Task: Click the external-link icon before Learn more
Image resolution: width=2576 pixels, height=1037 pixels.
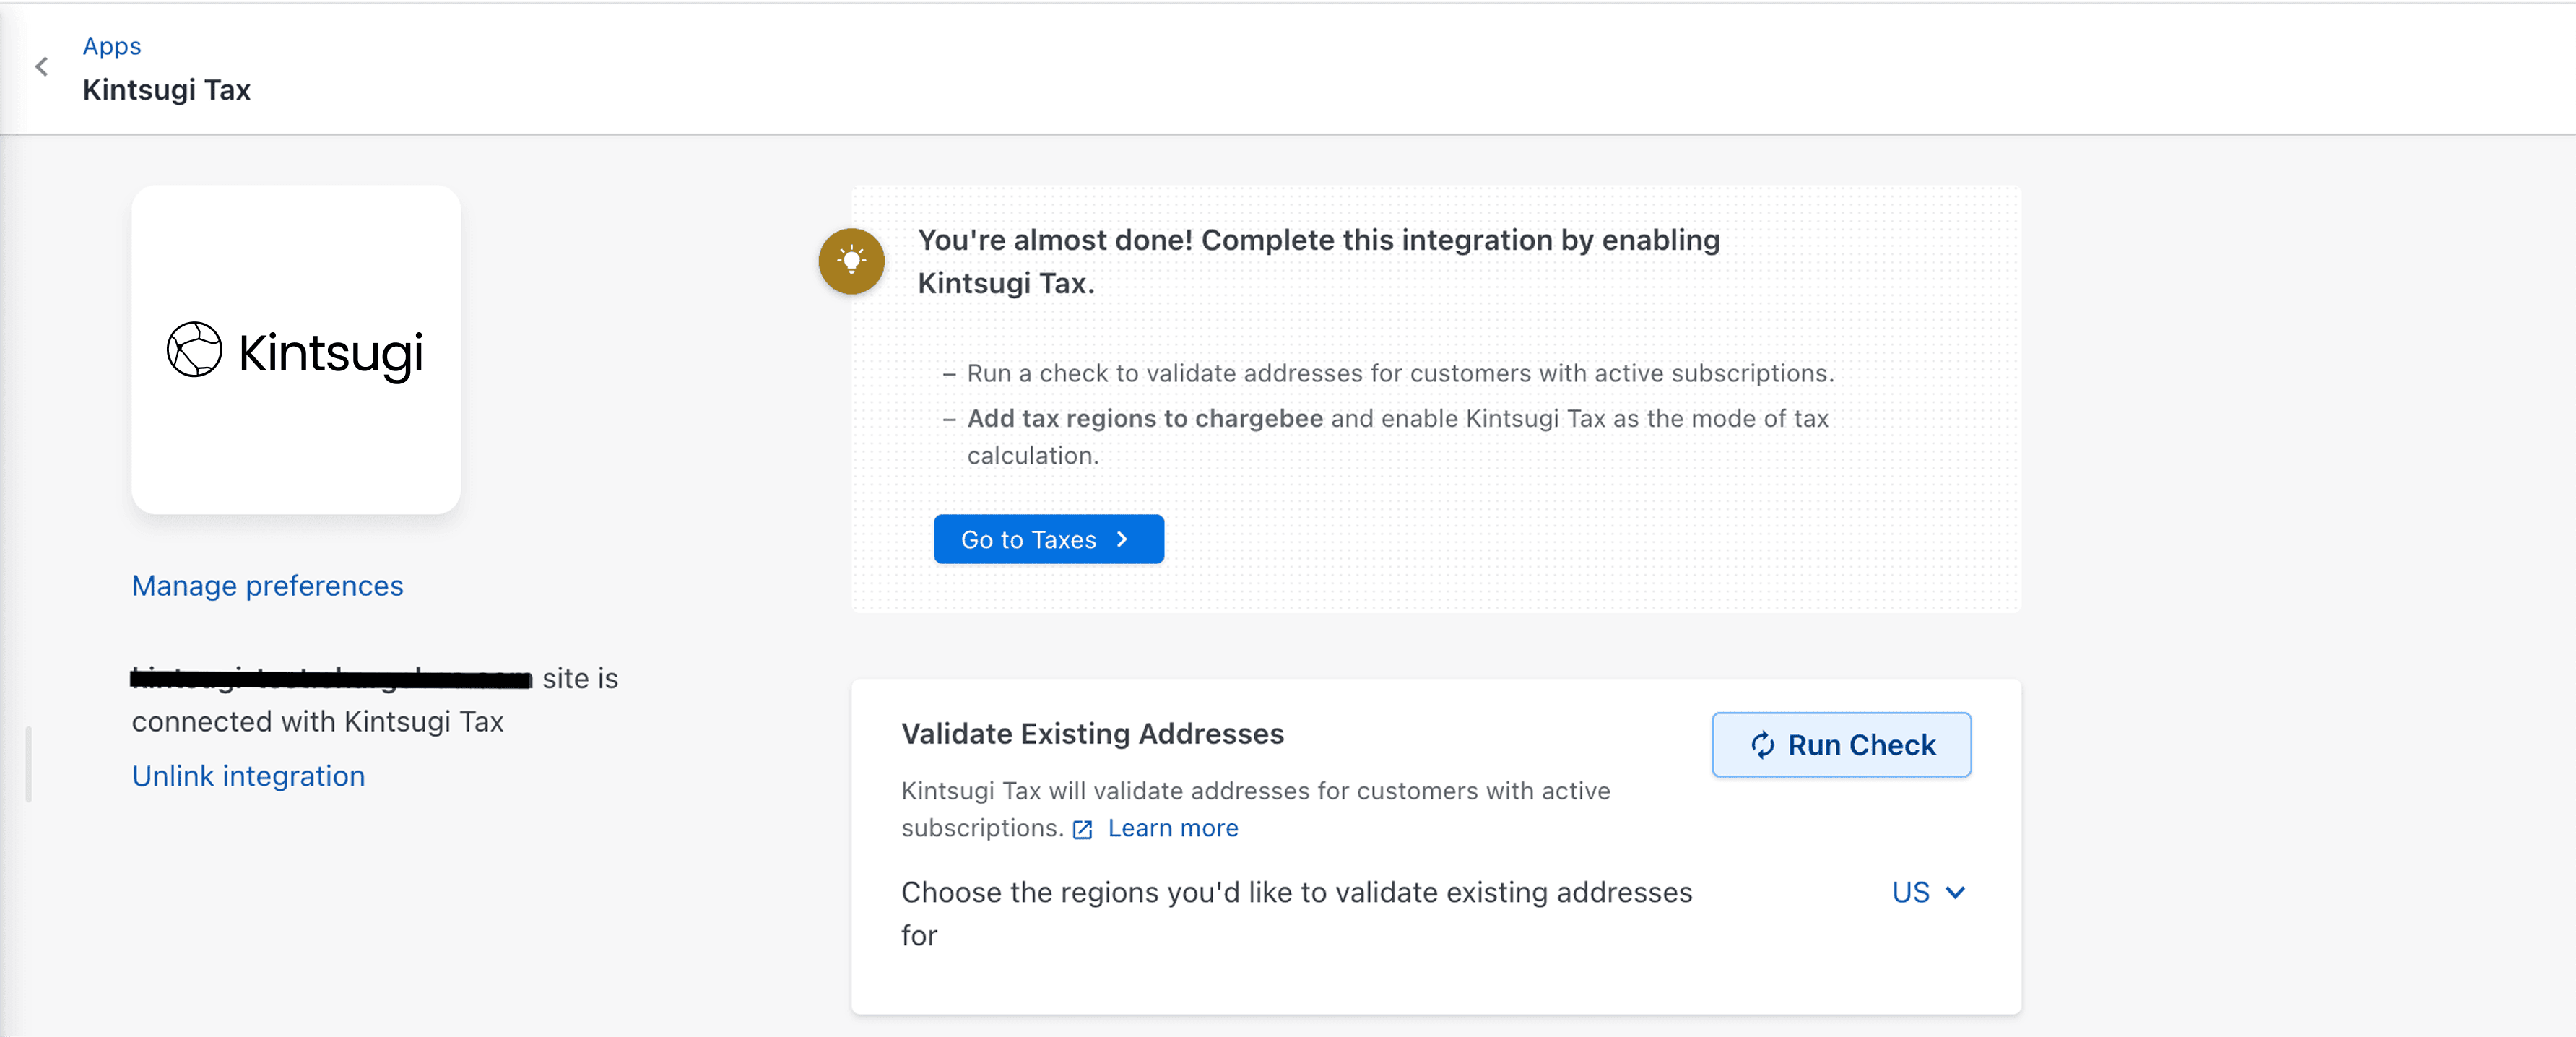Action: [x=1082, y=829]
